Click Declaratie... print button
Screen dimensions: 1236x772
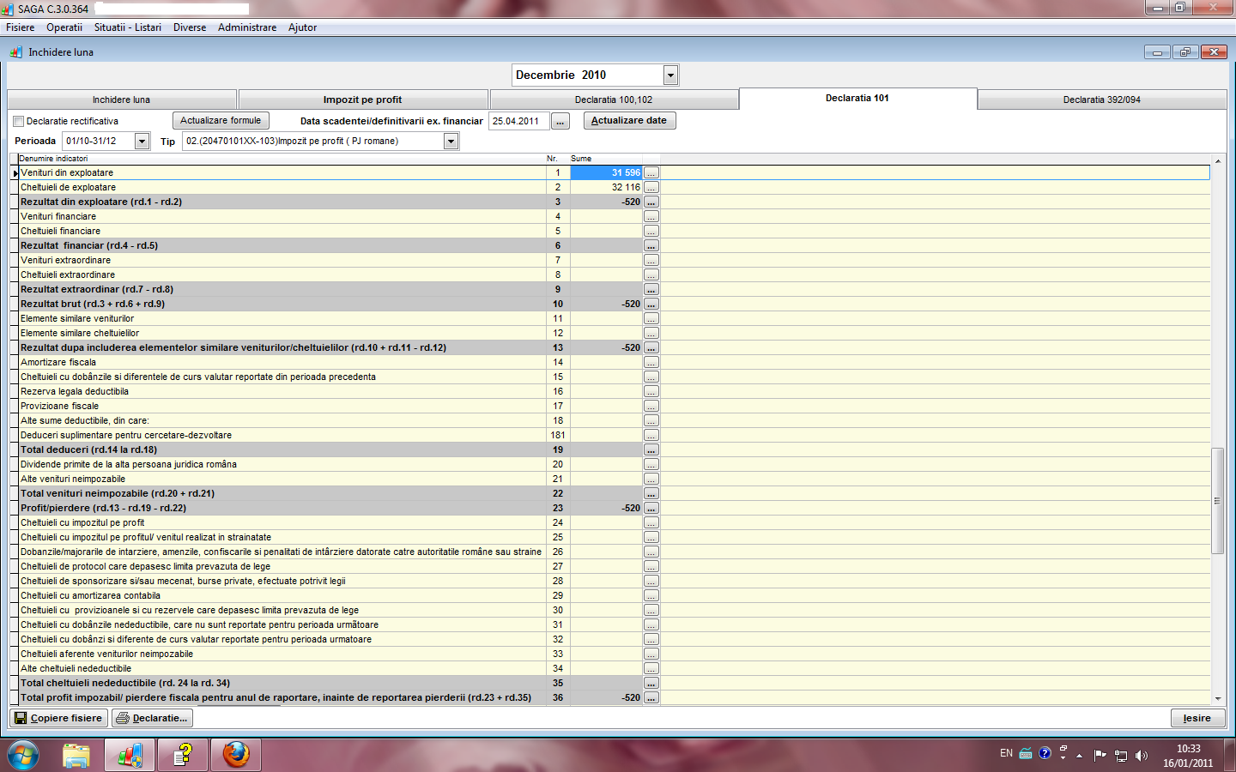(152, 718)
